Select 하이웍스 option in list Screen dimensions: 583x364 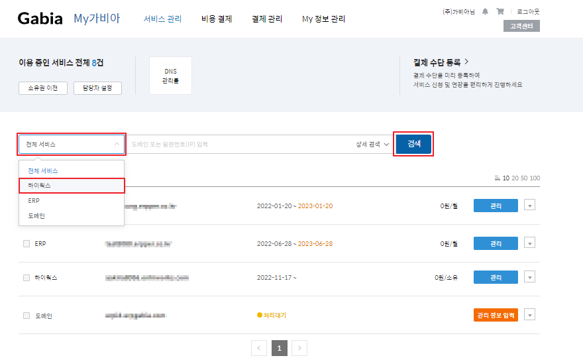tap(72, 186)
